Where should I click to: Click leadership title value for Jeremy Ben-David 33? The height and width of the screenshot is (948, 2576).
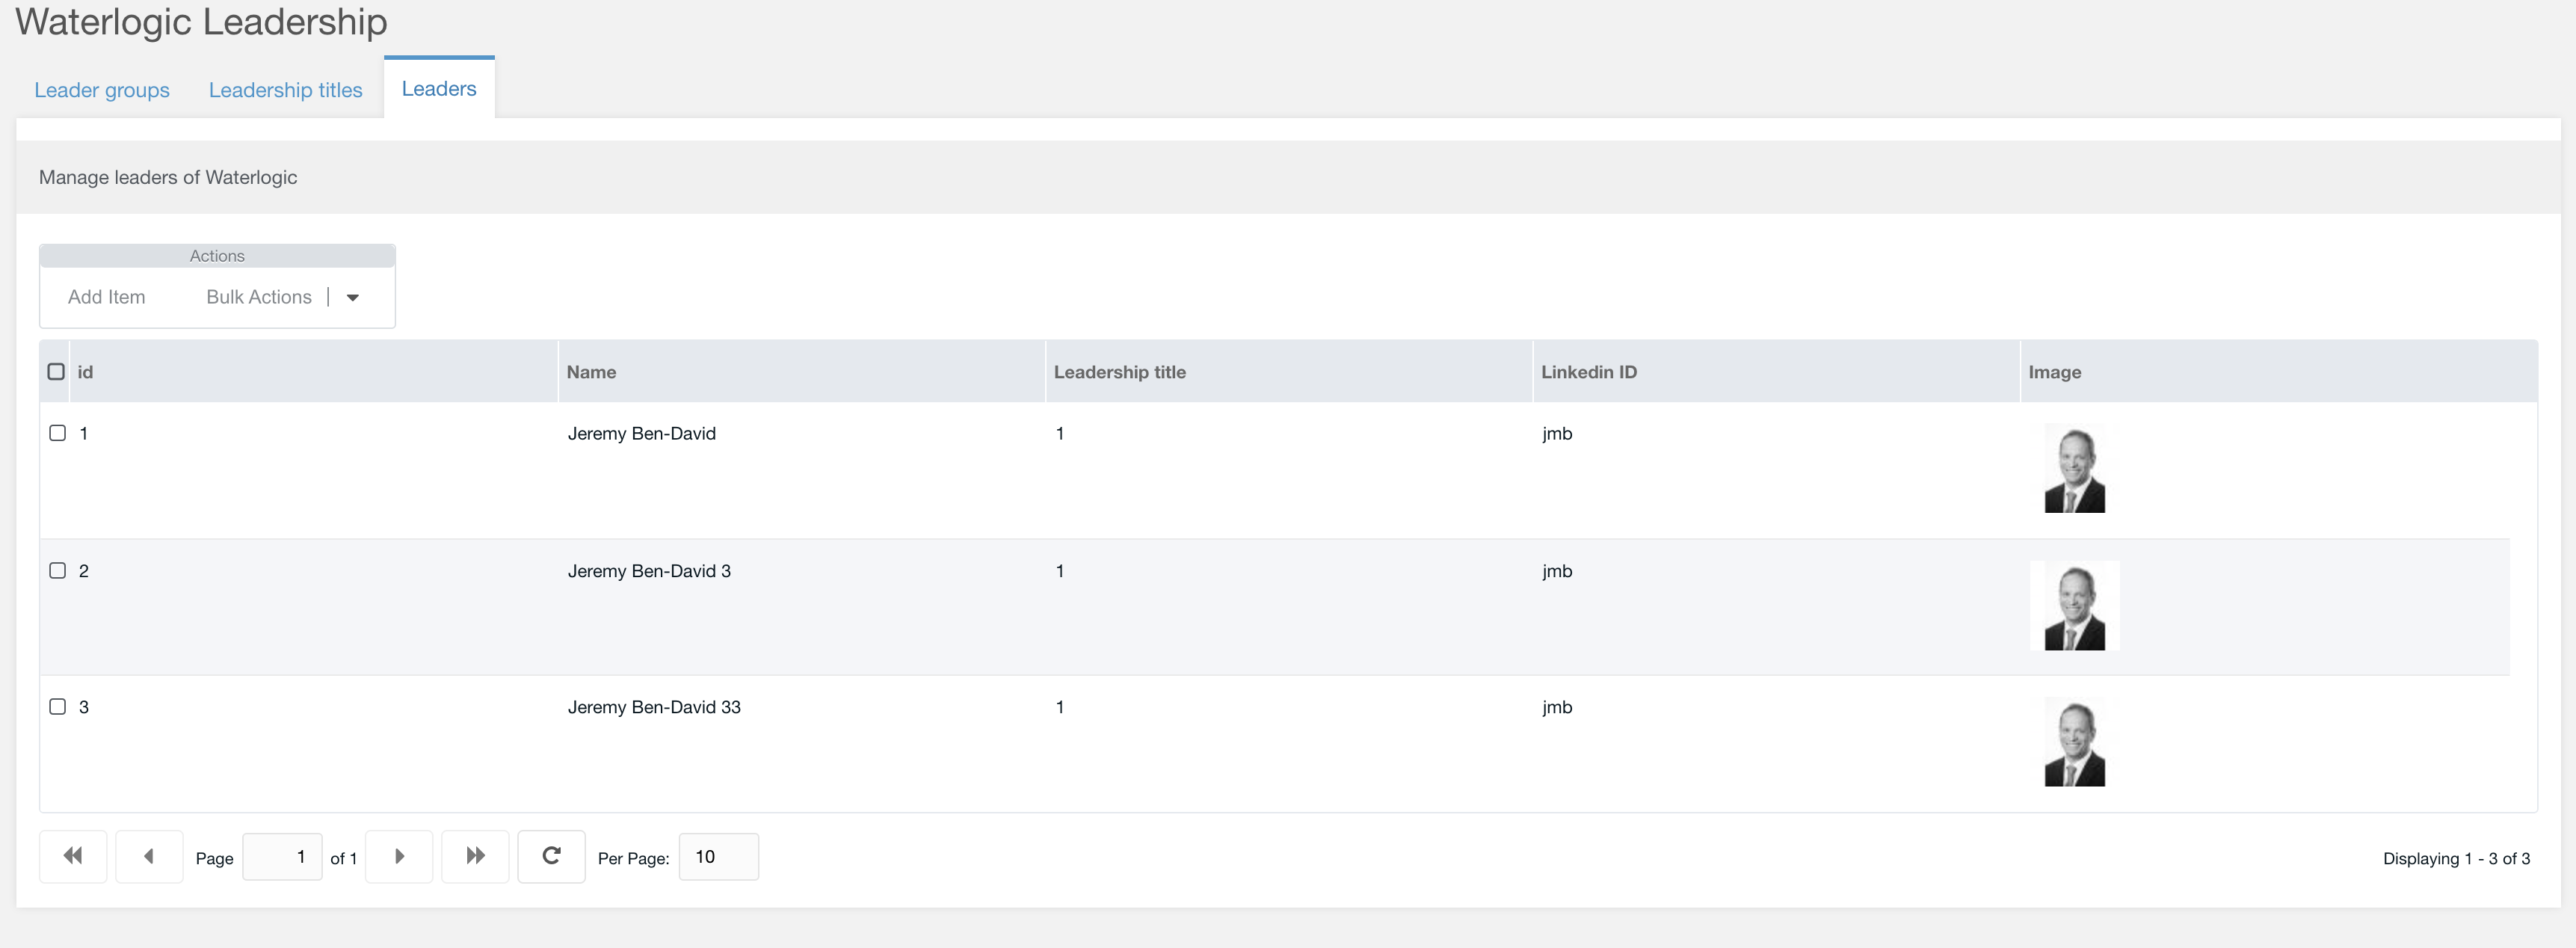1060,707
